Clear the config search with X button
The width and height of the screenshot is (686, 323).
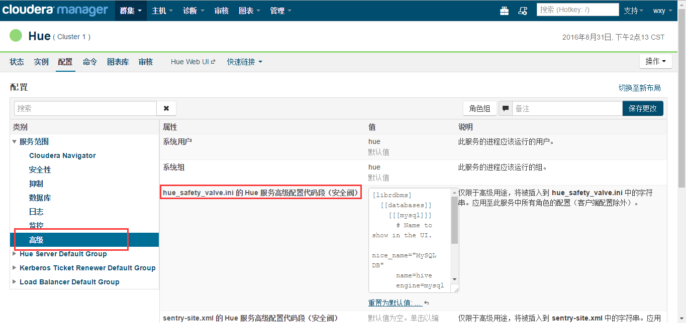(x=166, y=108)
